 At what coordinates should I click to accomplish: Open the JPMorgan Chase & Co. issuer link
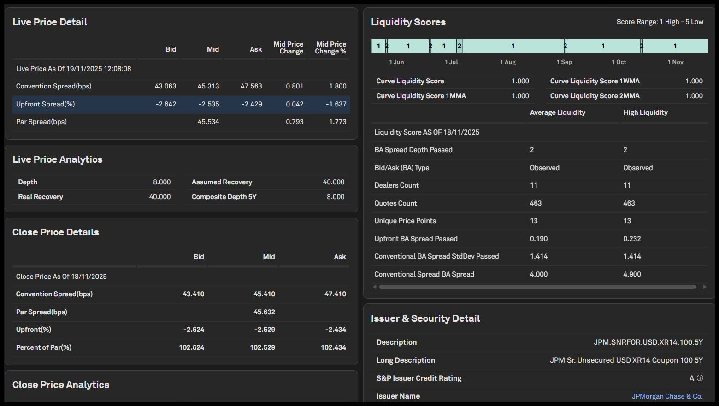(667, 396)
